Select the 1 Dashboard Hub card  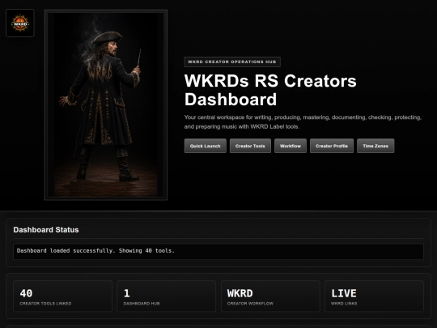pos(167,296)
